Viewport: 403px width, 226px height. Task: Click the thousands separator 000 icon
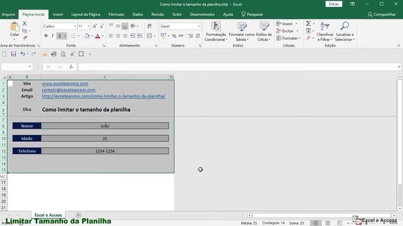181,36
